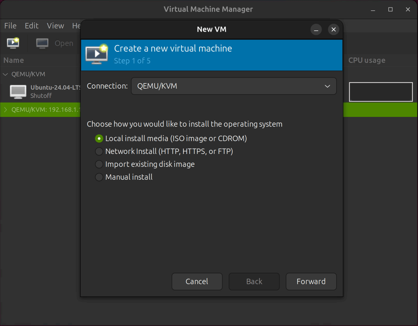Choose Import existing disk image option
The height and width of the screenshot is (326, 418).
coord(99,164)
